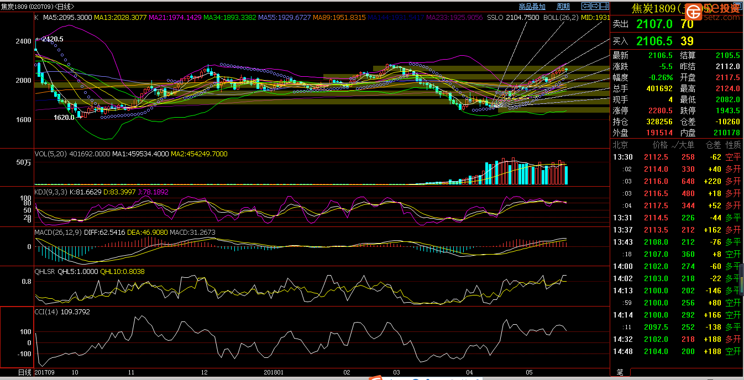Select the tick row priced 2116.0
The height and width of the screenshot is (380, 744).
[677, 181]
